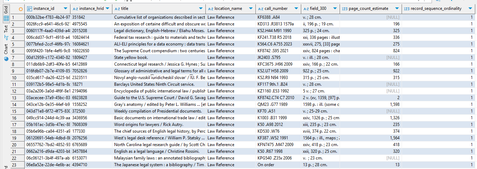Screen dimensions: 477x169
Task: Open the location_name column filter arrow
Action: [251, 8]
